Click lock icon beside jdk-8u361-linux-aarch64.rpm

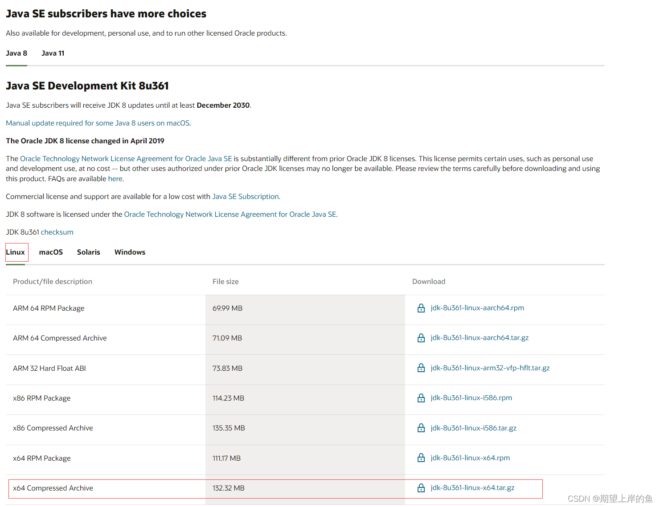[x=421, y=308]
